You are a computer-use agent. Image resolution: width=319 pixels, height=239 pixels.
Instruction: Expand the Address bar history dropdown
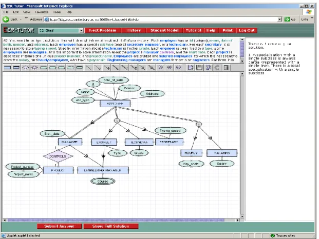coord(280,19)
